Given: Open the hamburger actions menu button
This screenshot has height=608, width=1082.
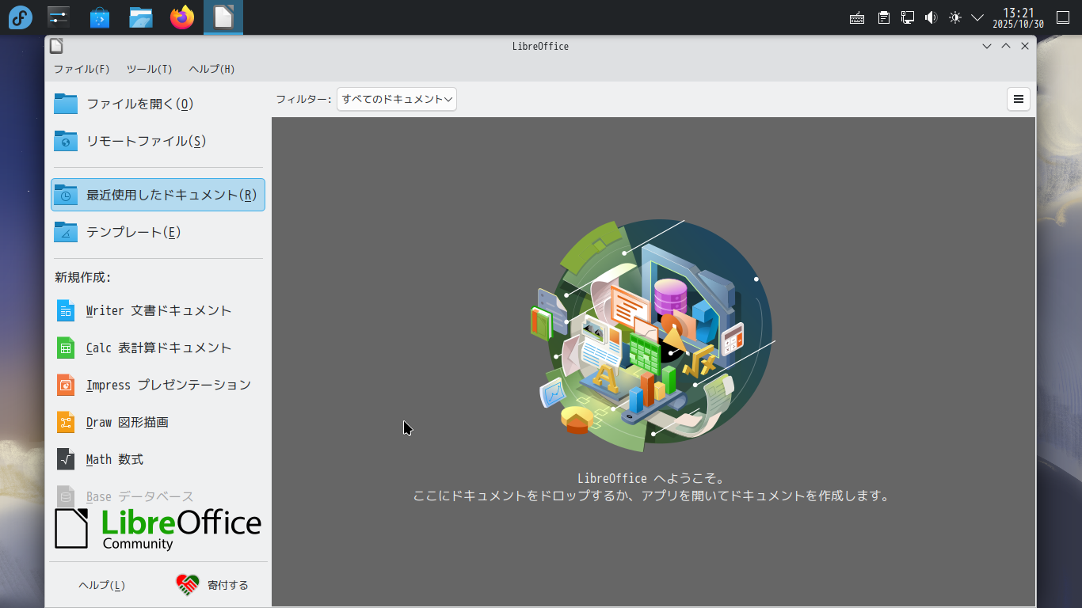Looking at the screenshot, I should point(1019,99).
